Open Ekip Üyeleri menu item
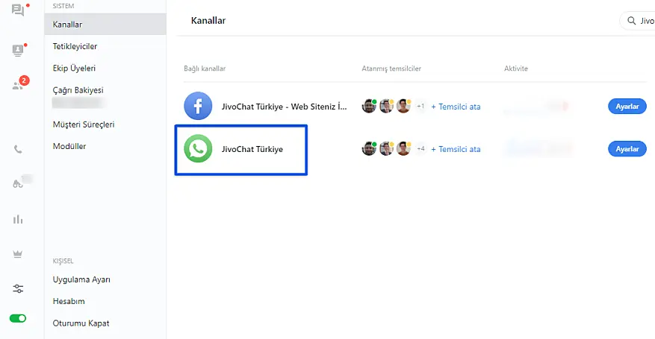 pos(74,69)
